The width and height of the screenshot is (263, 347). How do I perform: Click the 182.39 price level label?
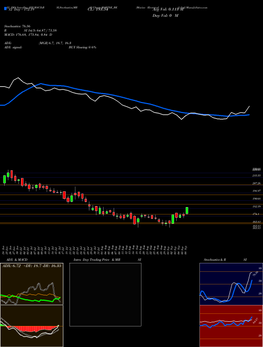(x=257, y=207)
